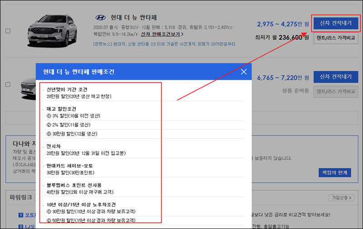
Task: Select the 20만원 할인(20년 12월 31일 이전 입고분) line
Action: [86, 153]
